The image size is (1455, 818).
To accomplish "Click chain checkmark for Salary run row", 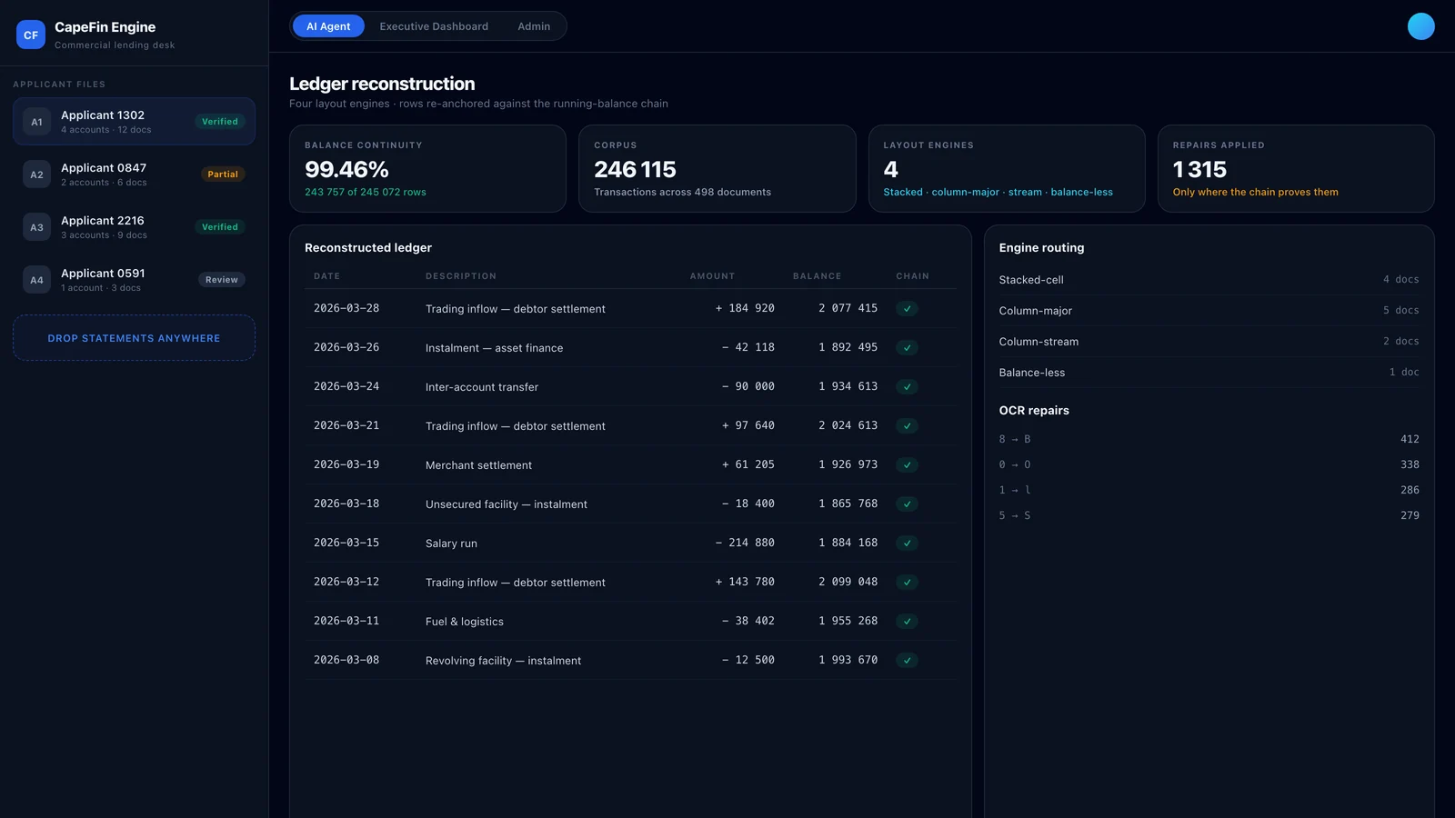I will pyautogui.click(x=907, y=544).
